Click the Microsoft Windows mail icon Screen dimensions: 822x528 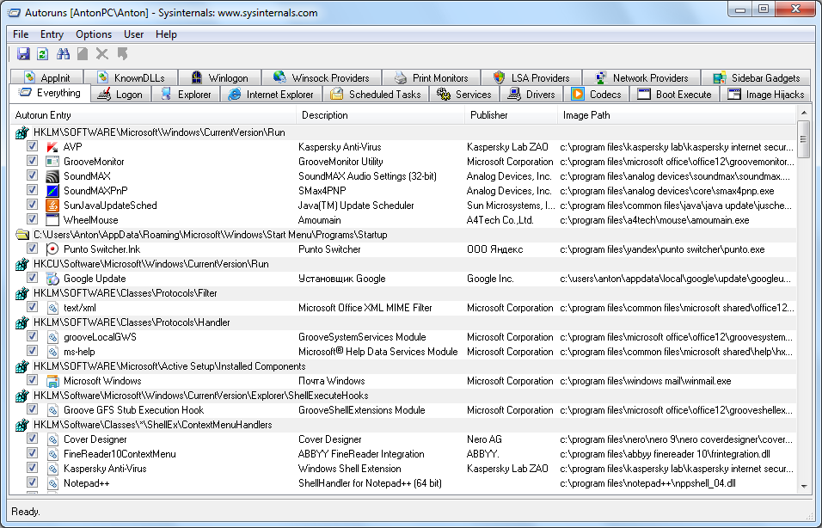[52, 381]
